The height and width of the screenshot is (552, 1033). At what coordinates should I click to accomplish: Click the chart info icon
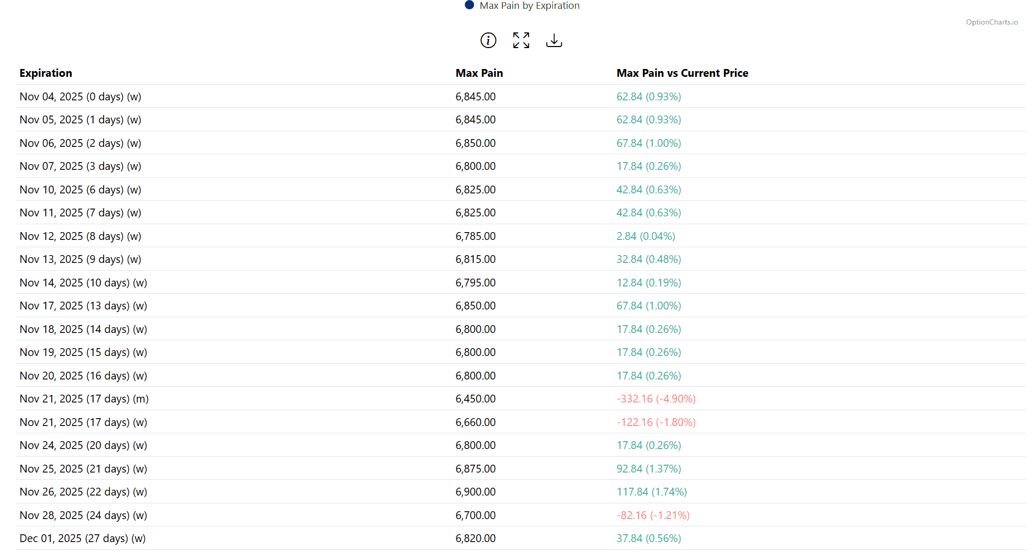pyautogui.click(x=488, y=40)
